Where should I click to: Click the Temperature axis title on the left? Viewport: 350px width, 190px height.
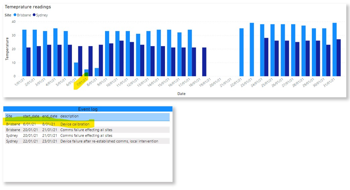(x=7, y=49)
